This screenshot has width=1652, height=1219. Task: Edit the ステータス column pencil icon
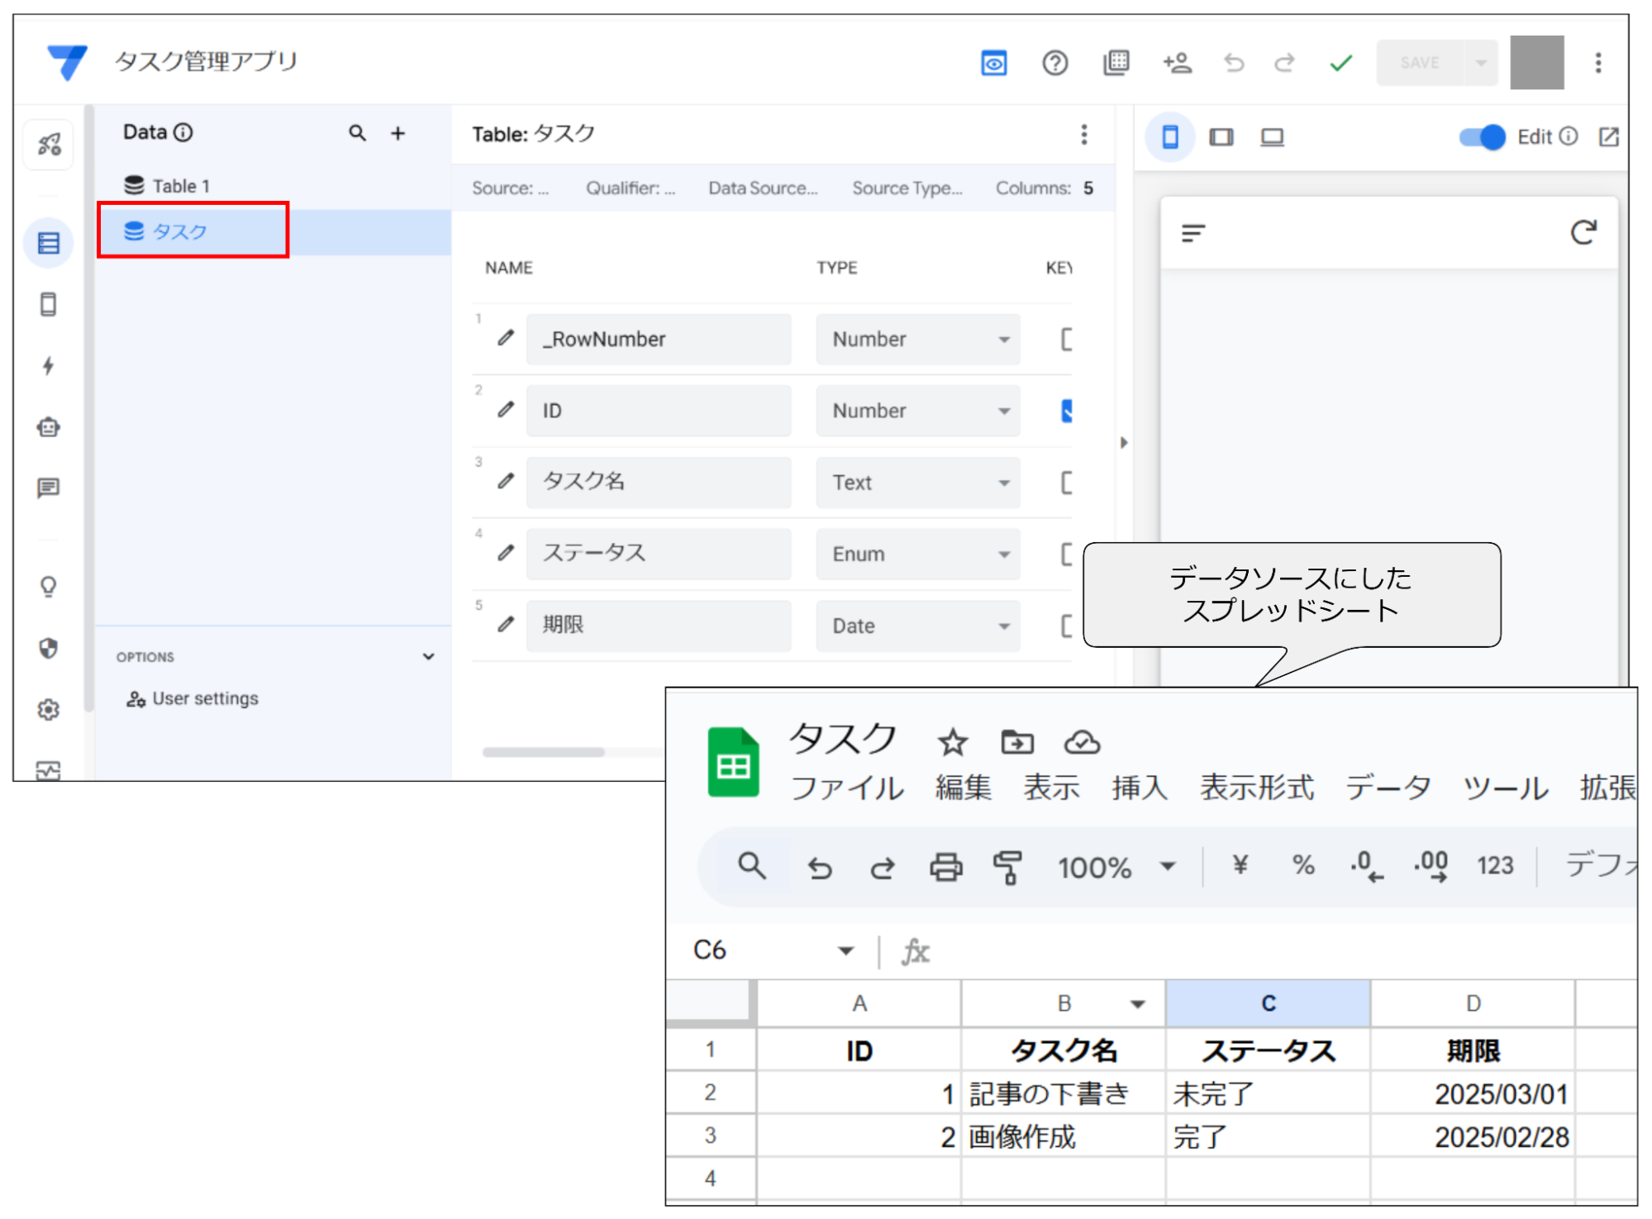(x=506, y=553)
